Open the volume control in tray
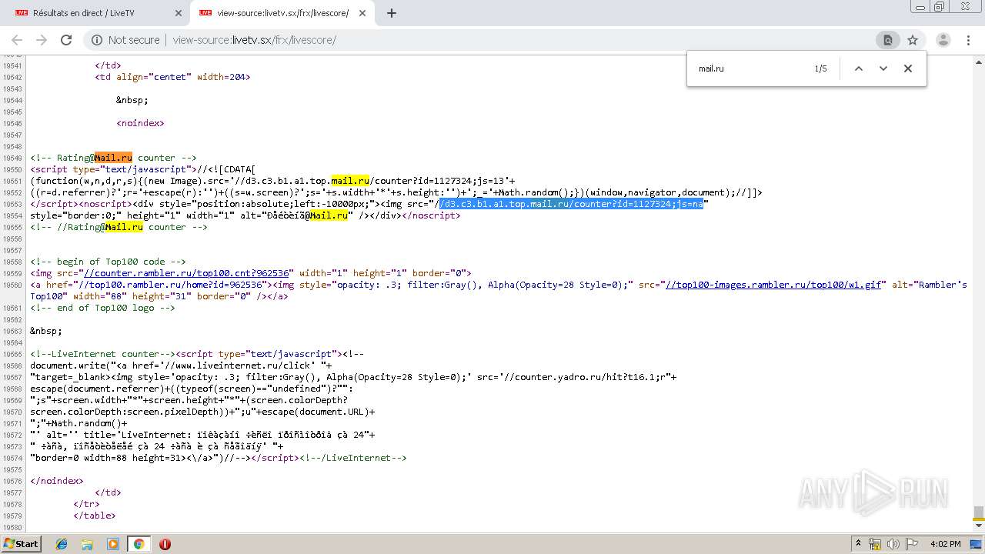985x554 pixels. tap(893, 544)
